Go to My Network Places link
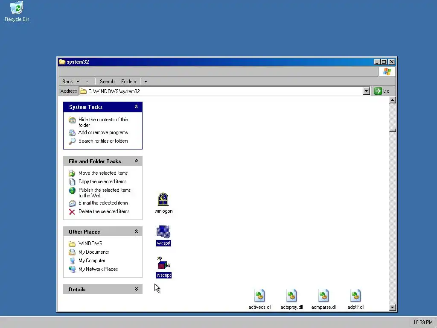Image resolution: width=437 pixels, height=328 pixels. [98, 269]
